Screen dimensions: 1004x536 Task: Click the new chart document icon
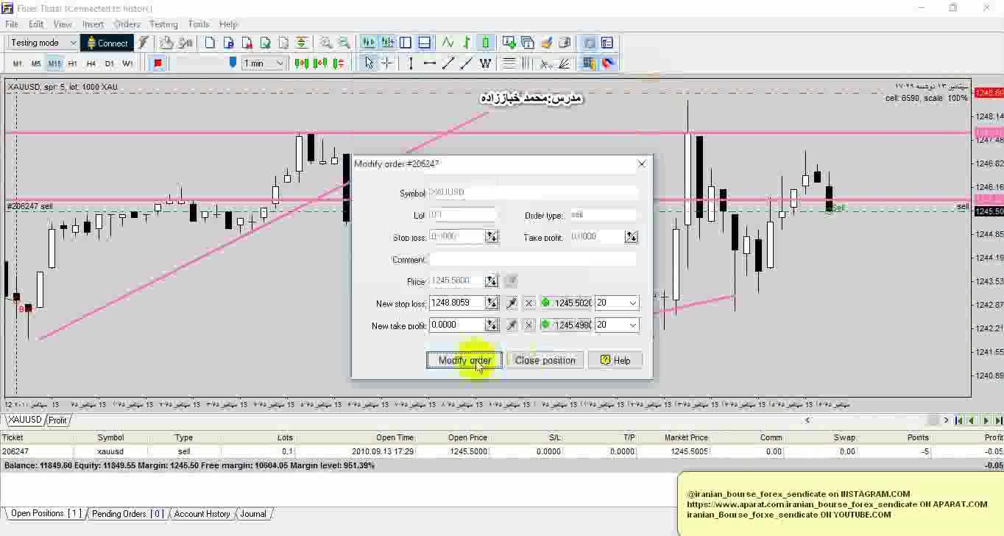point(210,43)
